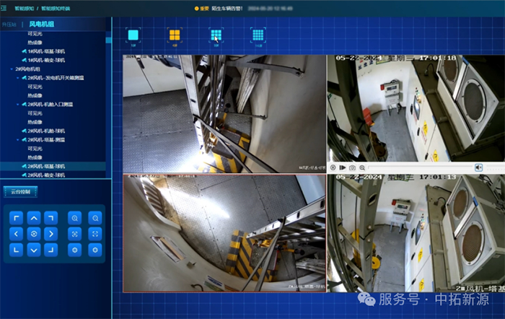Move camera diagonally to lower-right corner
The height and width of the screenshot is (319, 505).
[50, 250]
